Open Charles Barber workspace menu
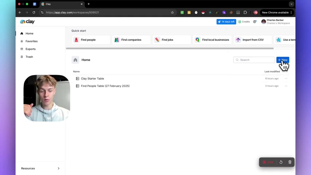The height and width of the screenshot is (175, 311). [276, 22]
